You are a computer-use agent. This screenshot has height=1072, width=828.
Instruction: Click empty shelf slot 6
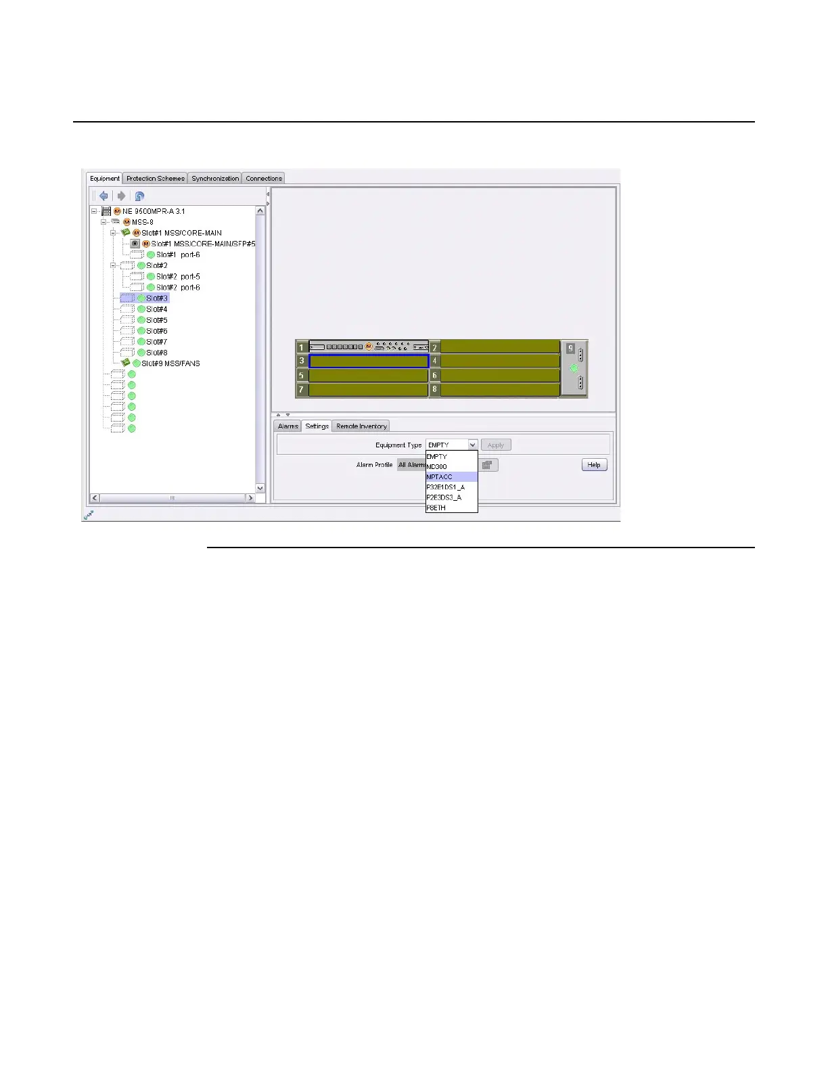point(500,376)
